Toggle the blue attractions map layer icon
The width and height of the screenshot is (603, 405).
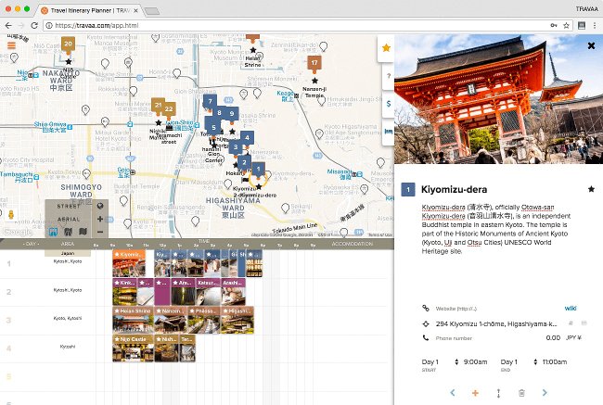point(53,232)
